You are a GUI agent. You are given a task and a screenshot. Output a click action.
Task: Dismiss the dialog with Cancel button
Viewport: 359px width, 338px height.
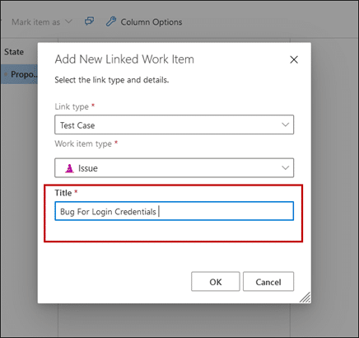point(268,282)
